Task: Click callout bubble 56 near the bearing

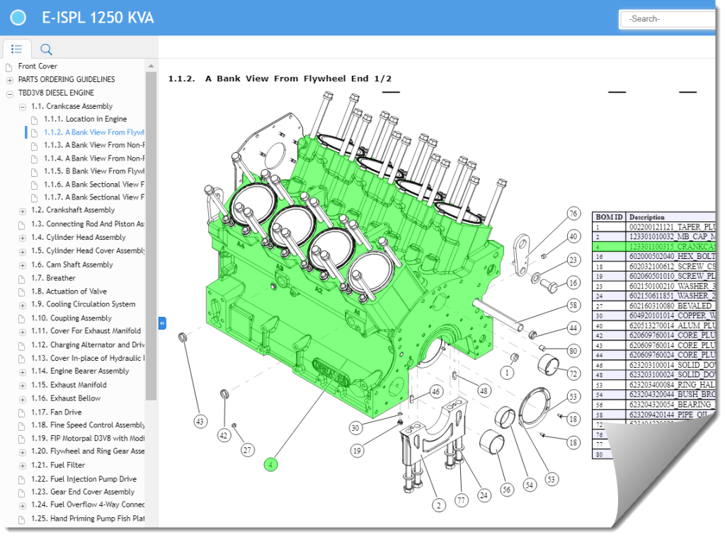Action: point(506,488)
